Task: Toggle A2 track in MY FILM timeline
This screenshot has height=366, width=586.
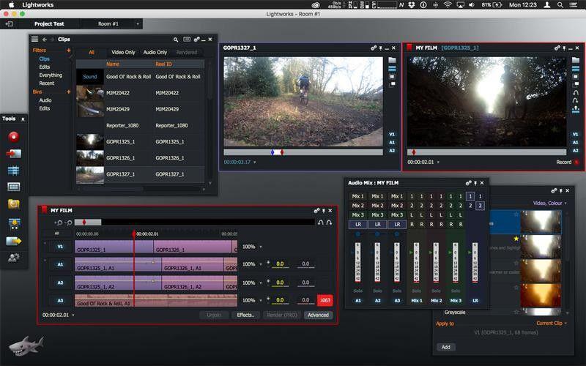Action: 60,283
